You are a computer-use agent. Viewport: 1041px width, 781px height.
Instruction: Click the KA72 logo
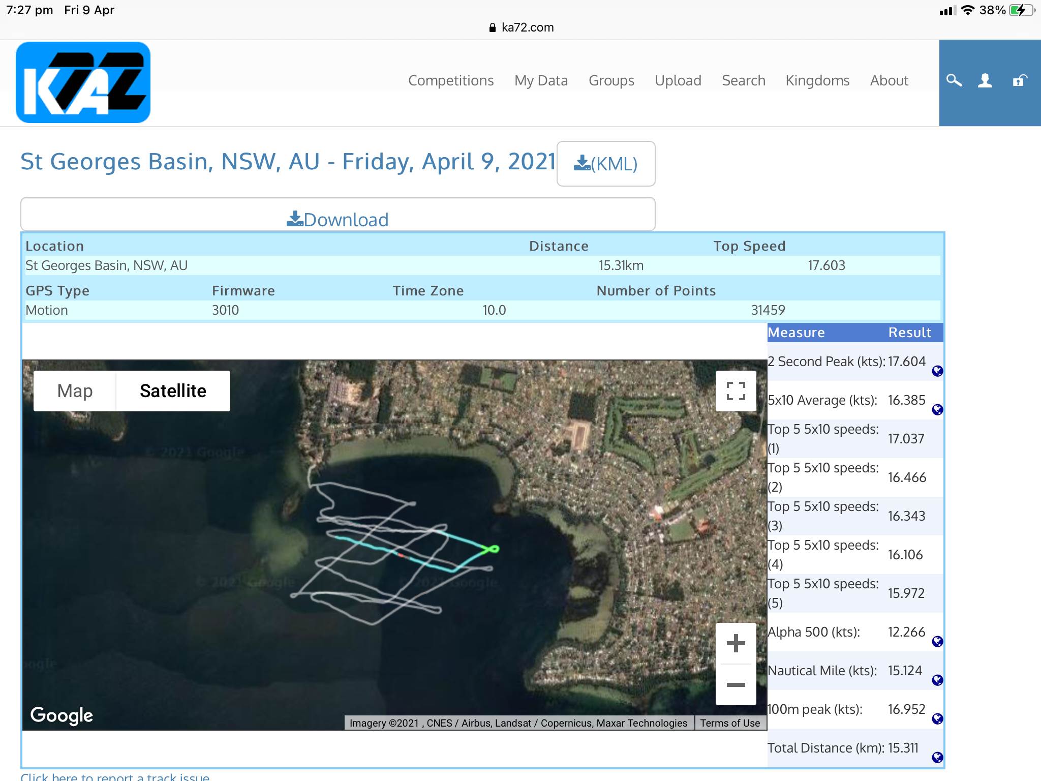83,82
